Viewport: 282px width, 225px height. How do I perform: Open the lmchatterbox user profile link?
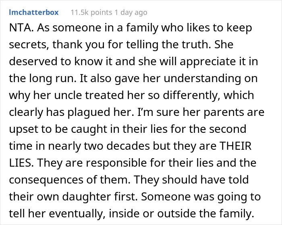click(34, 12)
